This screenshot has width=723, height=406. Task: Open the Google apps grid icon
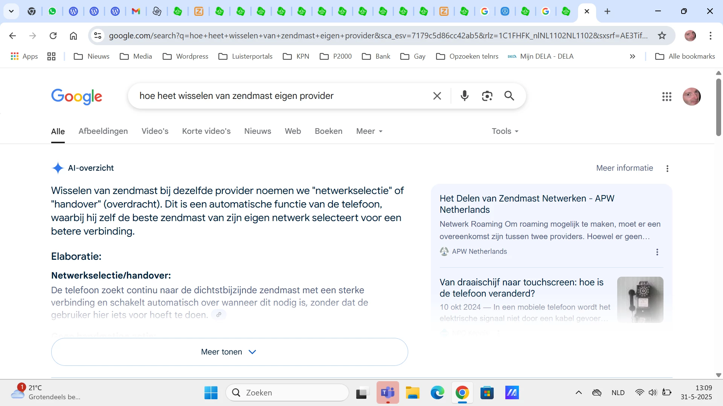pos(667,97)
